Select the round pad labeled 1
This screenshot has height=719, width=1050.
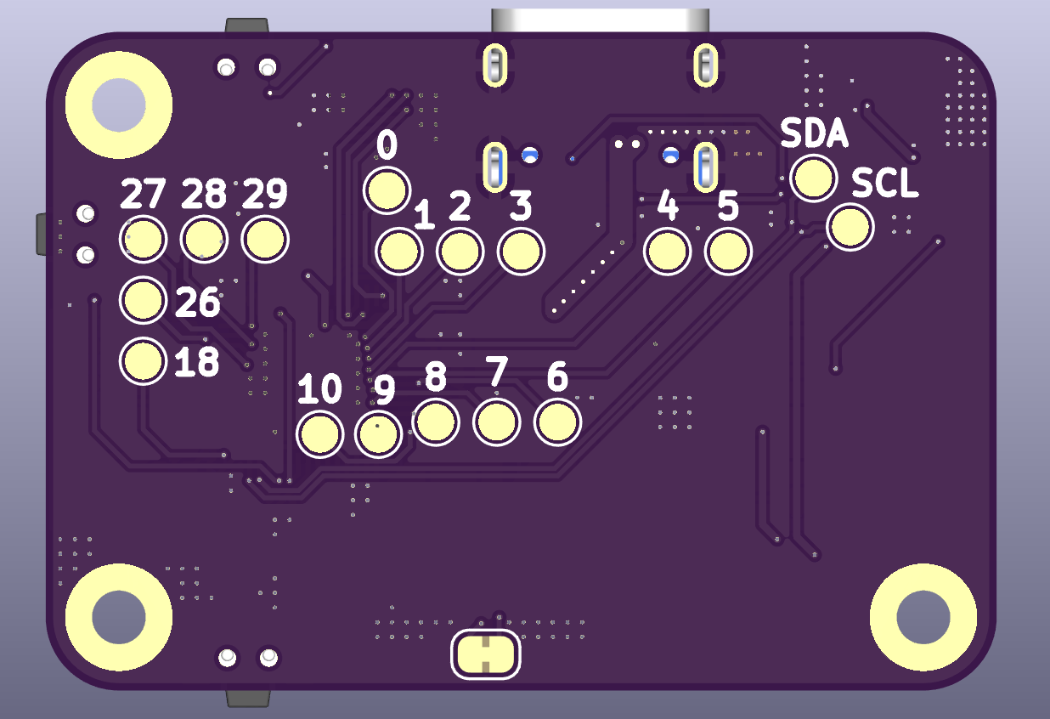coord(399,252)
